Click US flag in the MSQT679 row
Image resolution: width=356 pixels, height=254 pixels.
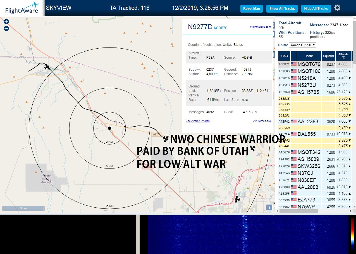coord(294,64)
